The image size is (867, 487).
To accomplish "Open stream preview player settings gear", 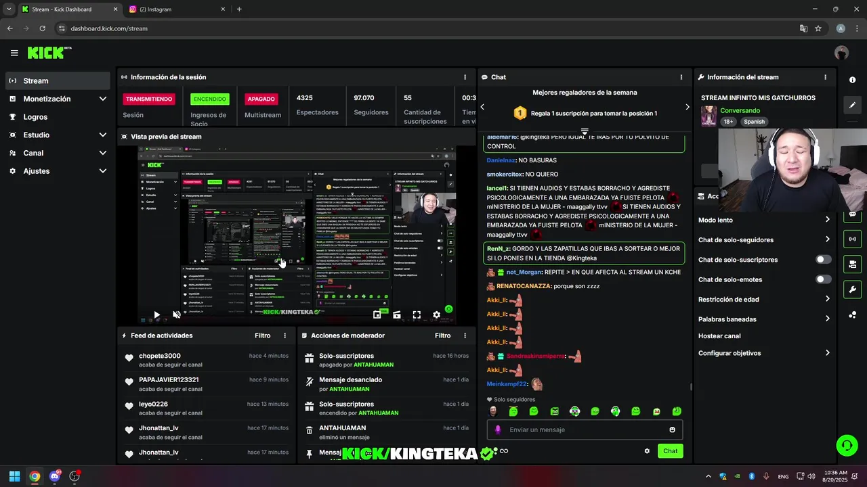I will pos(436,315).
